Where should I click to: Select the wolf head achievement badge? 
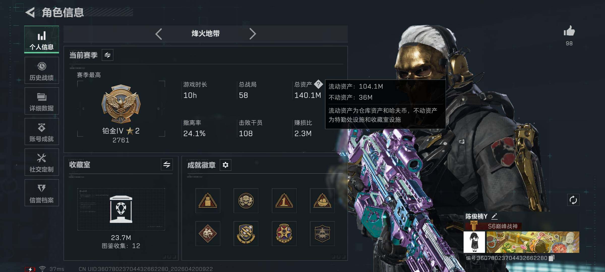coord(208,233)
